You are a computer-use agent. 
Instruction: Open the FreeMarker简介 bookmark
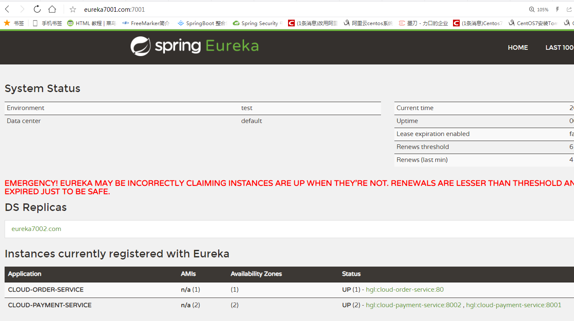(146, 23)
